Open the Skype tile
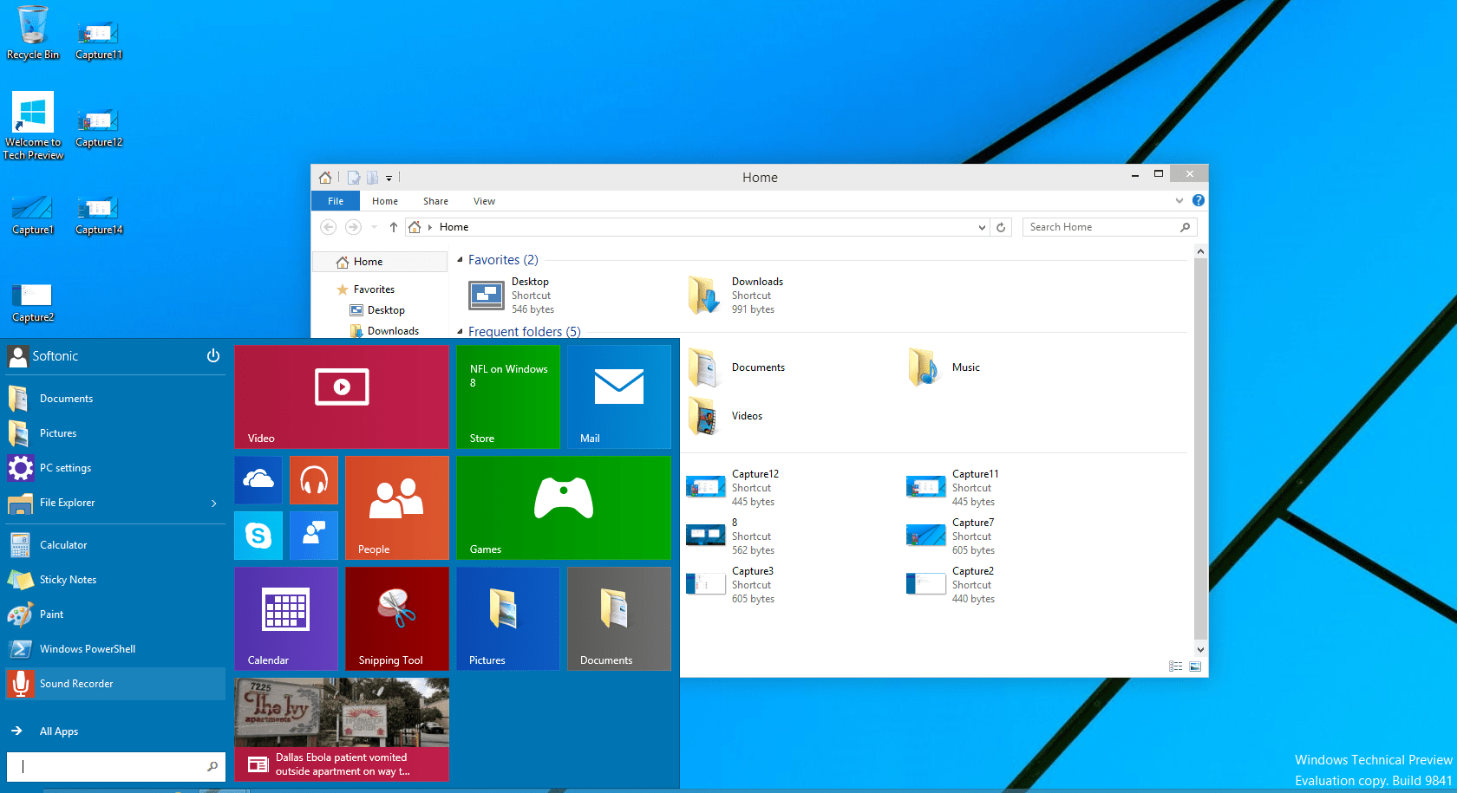1457x793 pixels. (x=258, y=536)
